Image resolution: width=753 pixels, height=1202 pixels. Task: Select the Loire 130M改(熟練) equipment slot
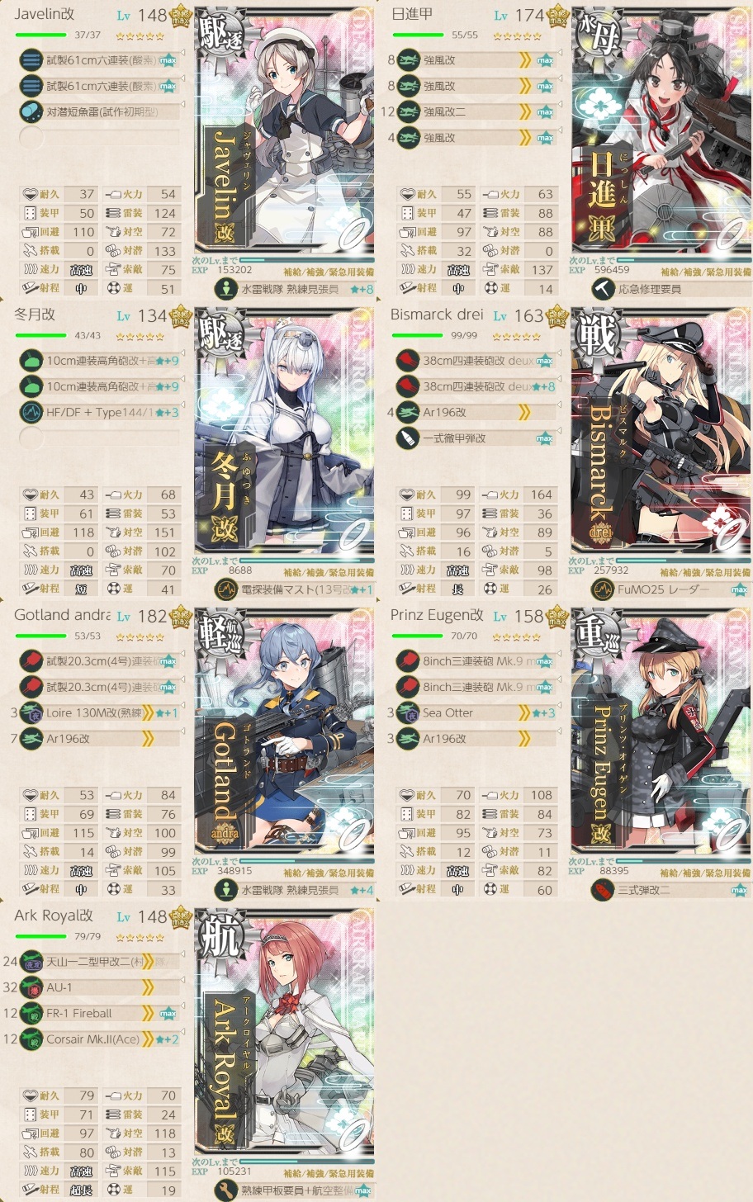(100, 712)
